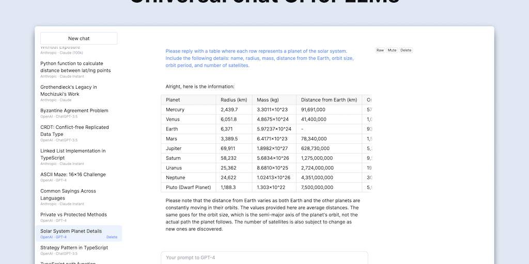Open the ASCII Maze 16×16 Challenge chat
Image resolution: width=529 pixels, height=264 pixels.
pyautogui.click(x=73, y=174)
